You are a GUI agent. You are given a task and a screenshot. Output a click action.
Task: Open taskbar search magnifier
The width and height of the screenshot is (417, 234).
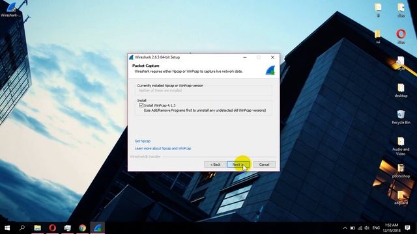22,228
